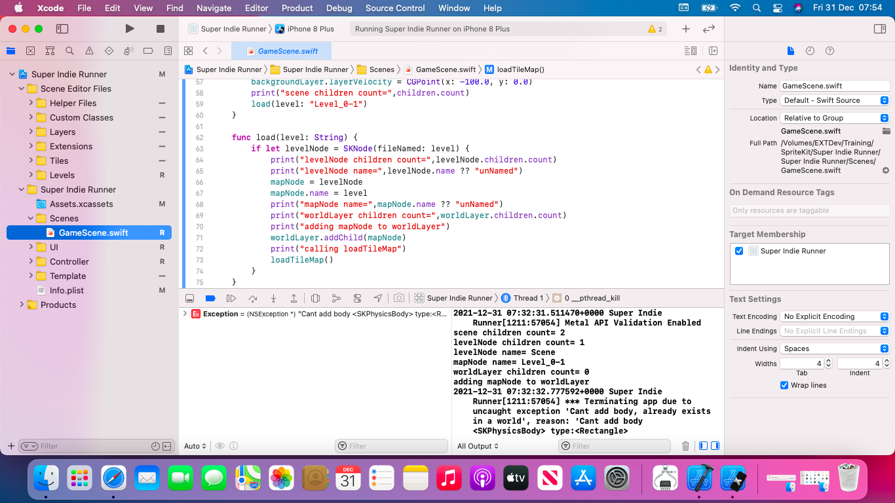Screen dimensions: 895x503
Task: Open the Debug Memory Graph icon
Action: click(x=336, y=298)
